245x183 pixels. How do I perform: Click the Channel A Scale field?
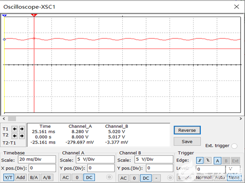click(x=95, y=159)
